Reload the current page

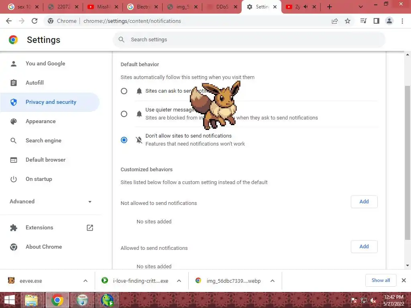(x=35, y=21)
